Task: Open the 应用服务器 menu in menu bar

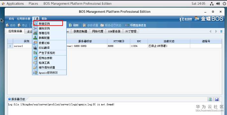Action: [x=24, y=19]
